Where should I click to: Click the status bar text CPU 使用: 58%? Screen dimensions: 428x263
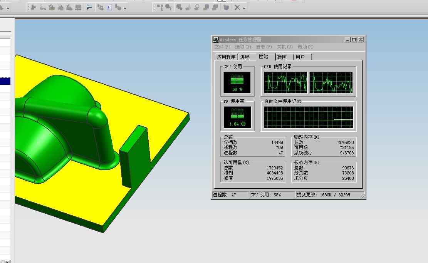click(x=265, y=195)
